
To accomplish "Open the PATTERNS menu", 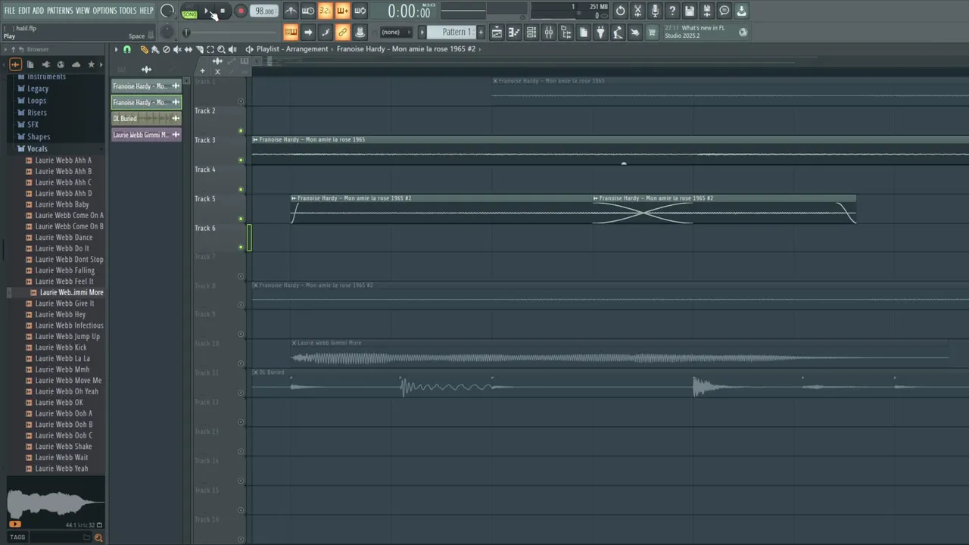I will (60, 11).
